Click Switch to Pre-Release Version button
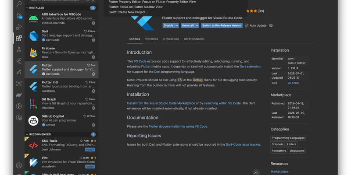351x175 pixels. (x=222, y=25)
